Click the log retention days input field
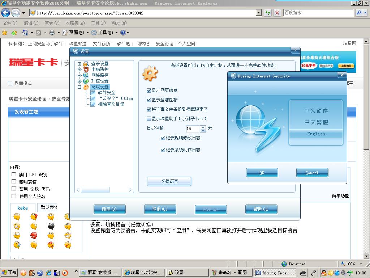 click(193, 129)
